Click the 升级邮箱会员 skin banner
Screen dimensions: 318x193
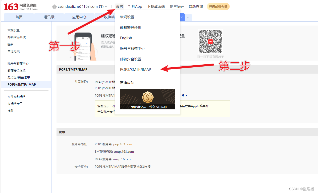(x=148, y=99)
